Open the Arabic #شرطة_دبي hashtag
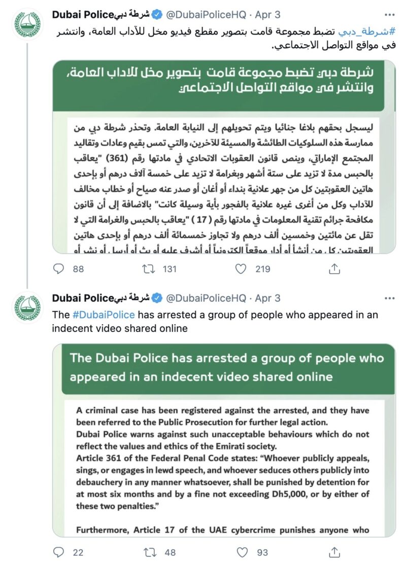Screen dimensions: 406x567 coord(375,32)
